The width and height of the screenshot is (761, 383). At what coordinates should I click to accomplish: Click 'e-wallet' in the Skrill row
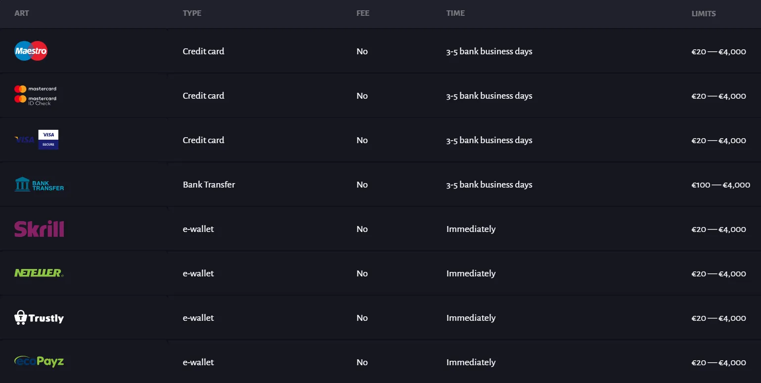198,229
